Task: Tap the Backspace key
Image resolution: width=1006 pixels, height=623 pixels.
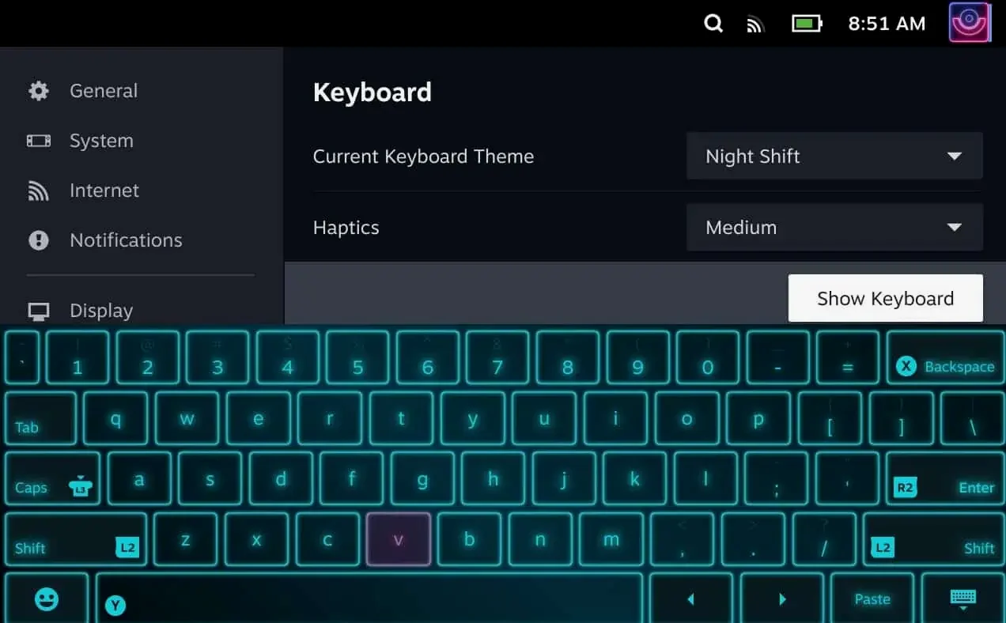Action: (x=944, y=357)
